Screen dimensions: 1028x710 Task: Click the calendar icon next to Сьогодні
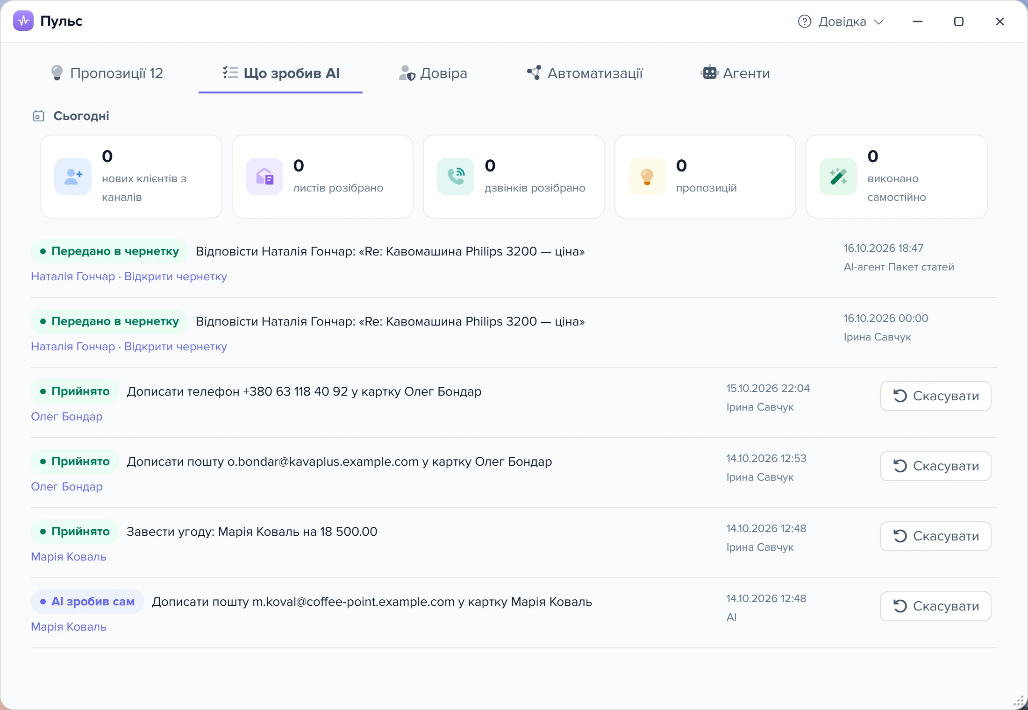(x=38, y=116)
